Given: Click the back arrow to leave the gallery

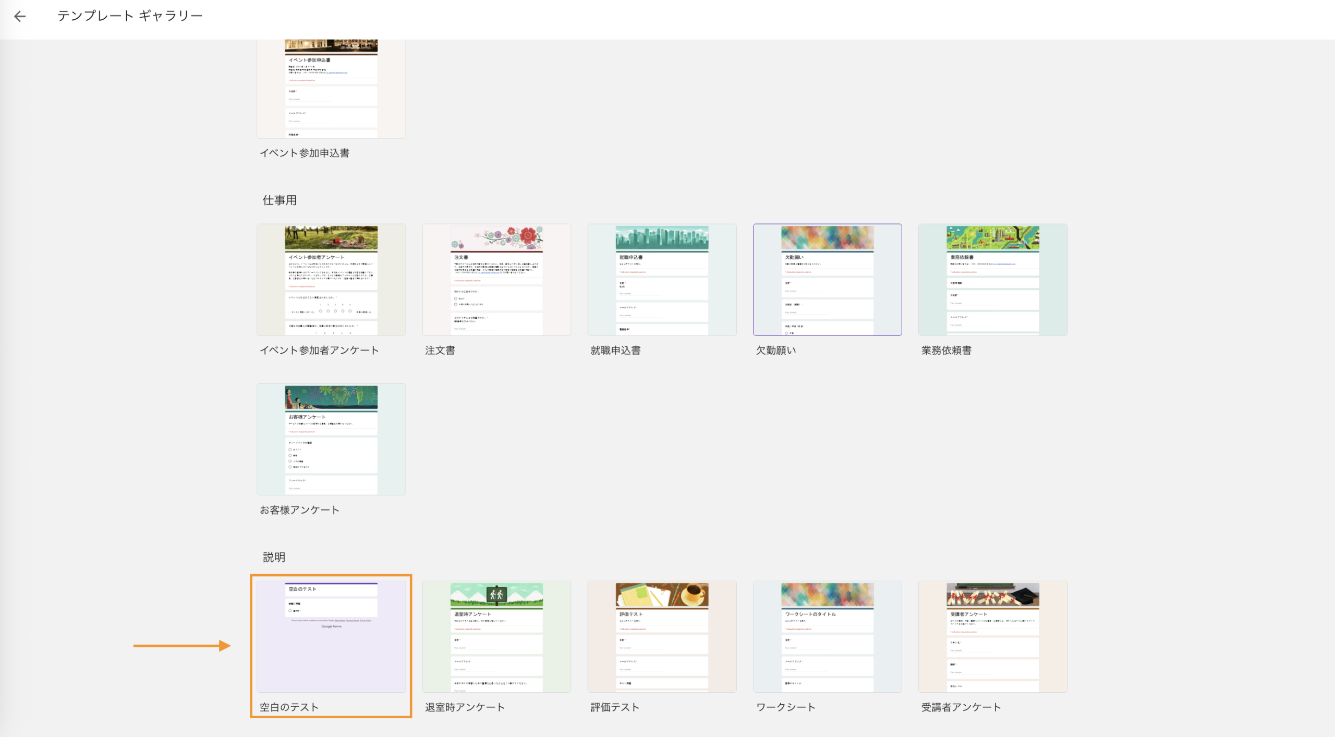Looking at the screenshot, I should (x=20, y=16).
